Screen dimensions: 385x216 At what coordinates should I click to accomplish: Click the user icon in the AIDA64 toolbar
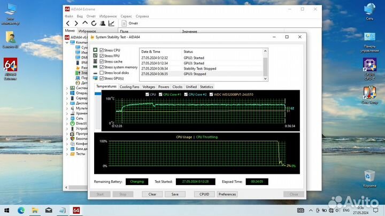tap(103, 24)
